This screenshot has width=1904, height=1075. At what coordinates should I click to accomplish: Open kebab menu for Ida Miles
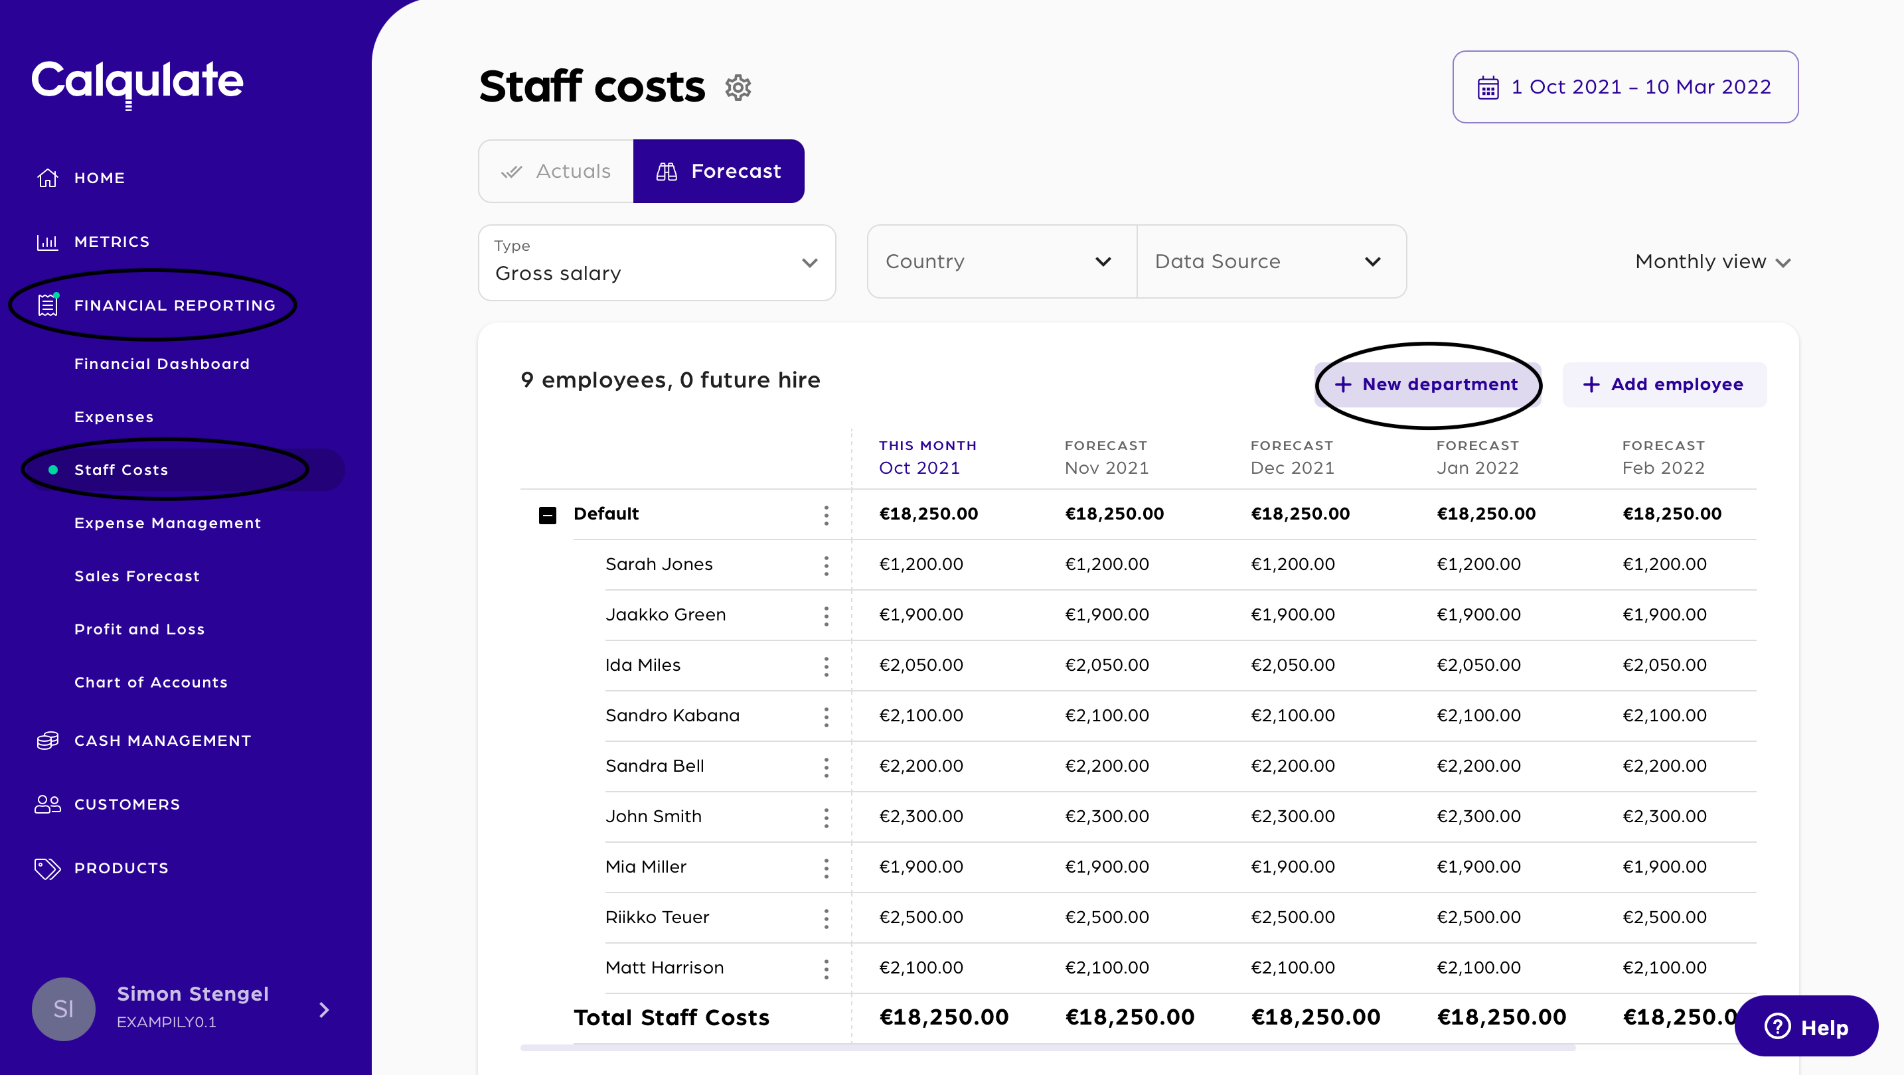827,666
